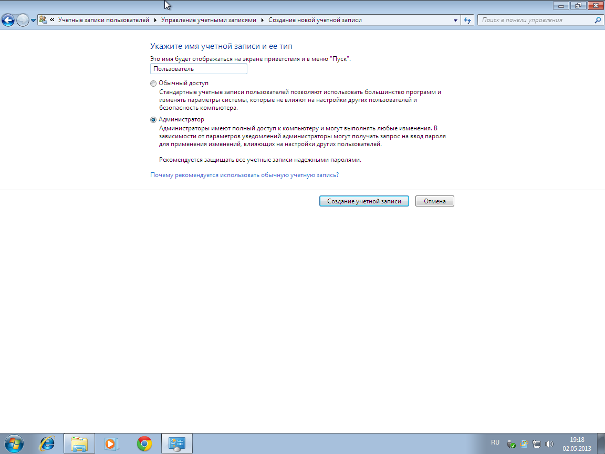The width and height of the screenshot is (605, 454).
Task: Click the 'Отмена' button
Action: tap(434, 201)
